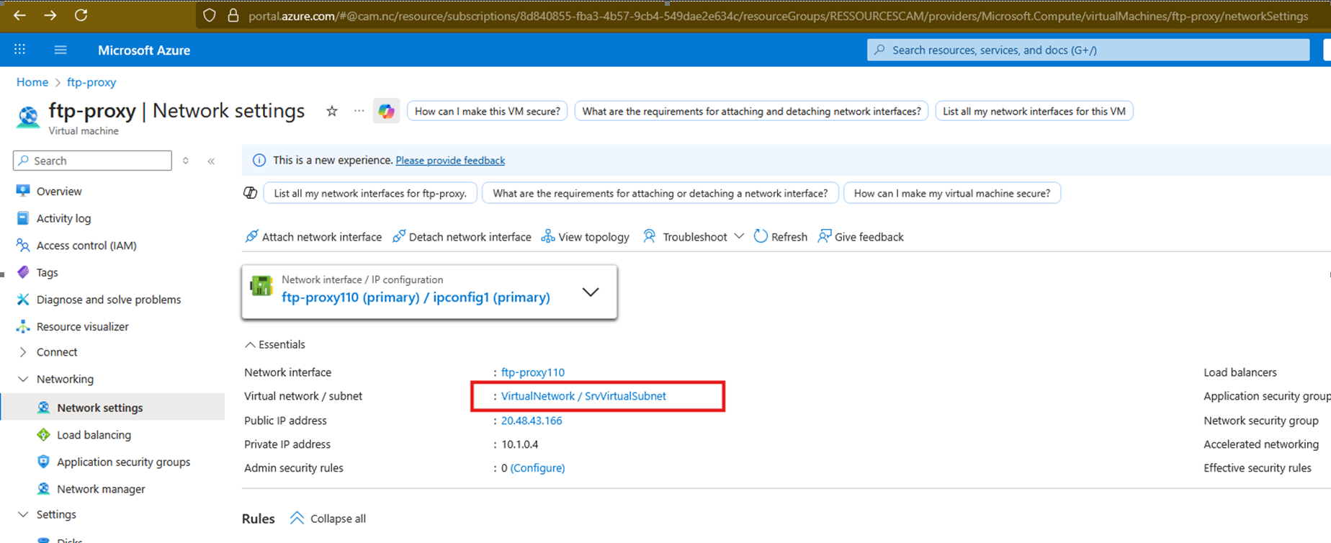Collapse the Networking group in sidebar

point(23,379)
